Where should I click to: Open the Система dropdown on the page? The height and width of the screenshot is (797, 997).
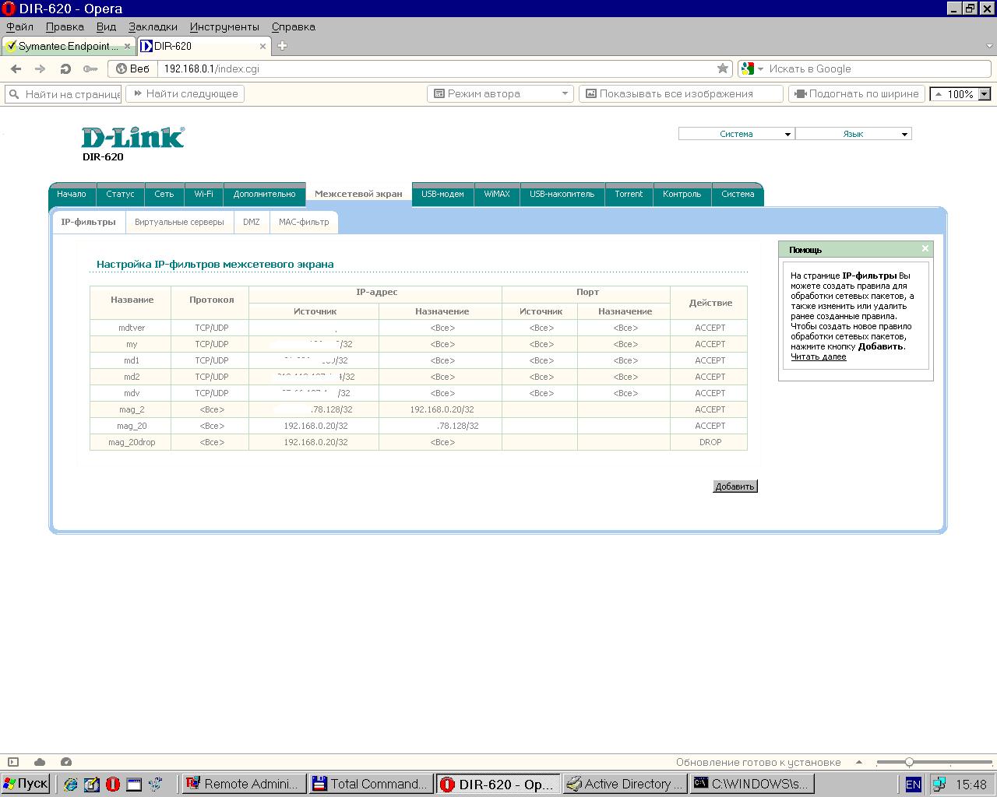pos(736,134)
